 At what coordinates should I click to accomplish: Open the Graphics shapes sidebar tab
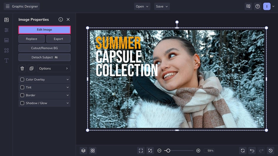(x=6, y=51)
